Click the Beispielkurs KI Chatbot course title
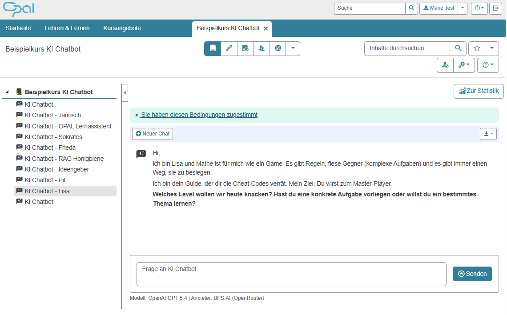Viewport: 507px width, 315px height. point(43,49)
